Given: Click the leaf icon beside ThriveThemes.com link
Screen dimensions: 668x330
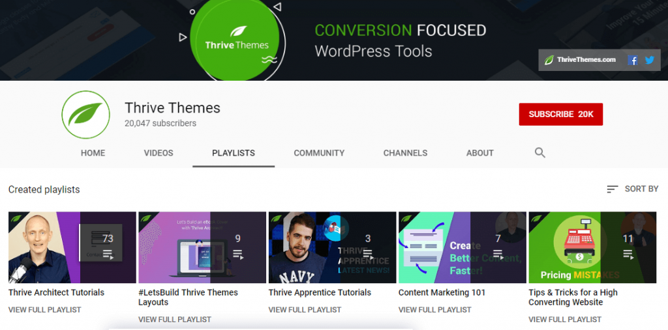Looking at the screenshot, I should pos(549,60).
